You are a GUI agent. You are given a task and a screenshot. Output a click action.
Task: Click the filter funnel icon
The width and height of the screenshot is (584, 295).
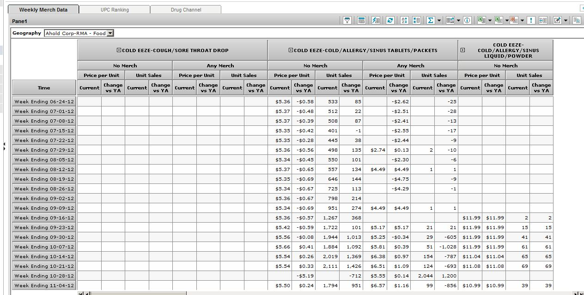pos(347,20)
